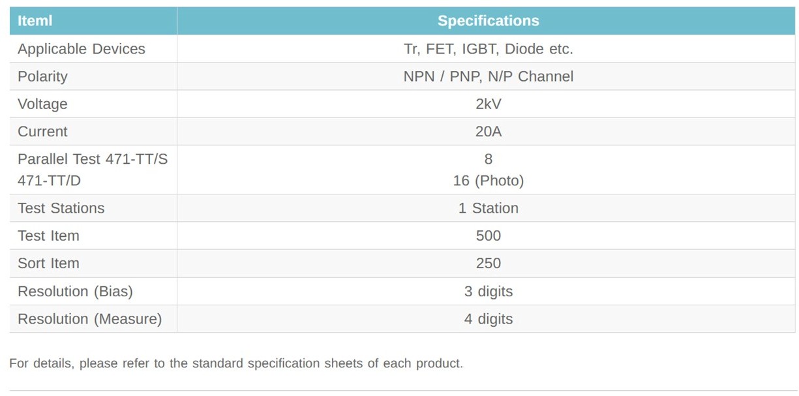Viewport: 799px width, 396px height.
Task: Select the Applicable Devices row label
Action: pos(82,49)
